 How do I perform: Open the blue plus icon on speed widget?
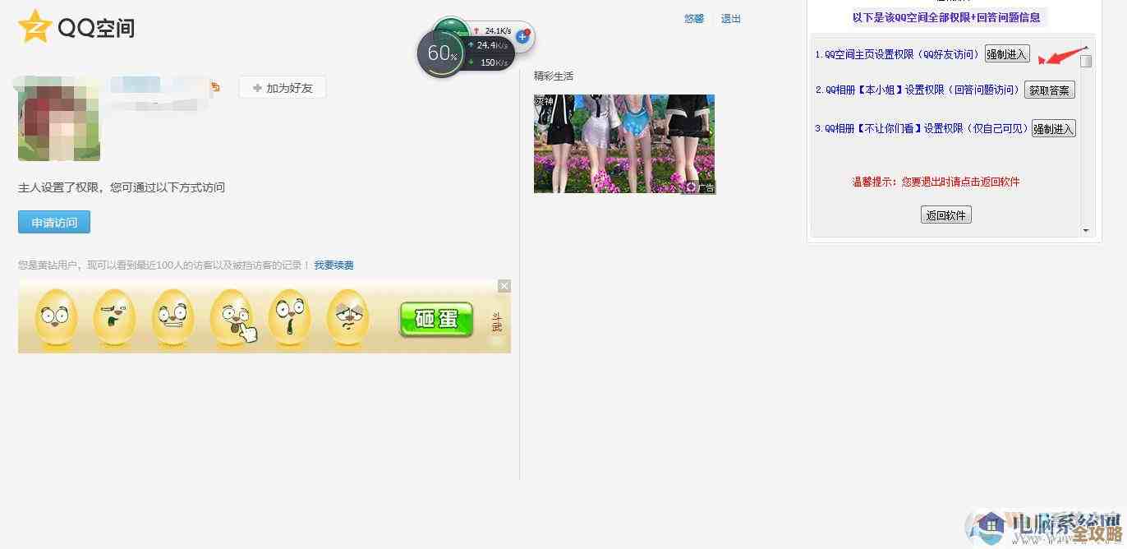(x=523, y=36)
